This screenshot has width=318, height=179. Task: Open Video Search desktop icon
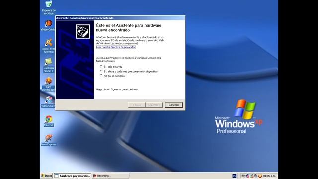coord(49,102)
